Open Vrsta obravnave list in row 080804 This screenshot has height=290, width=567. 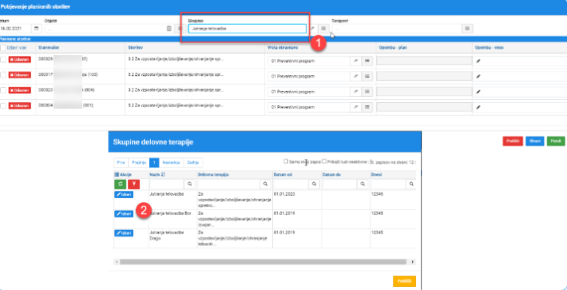tap(367, 107)
